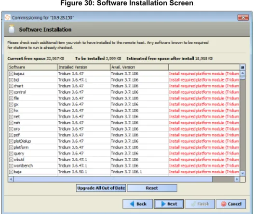Image resolution: width=254 pixels, height=214 pixels.
Task: Toggle the oro module checkbox
Action: pyautogui.click(x=11, y=129)
